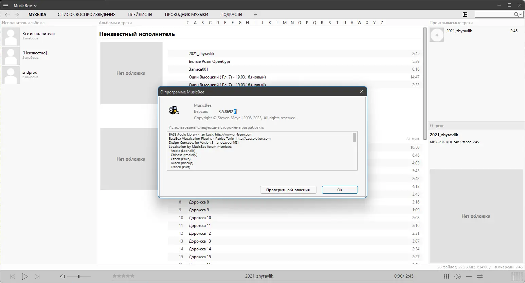
Task: Open the hamburger menu in the title bar
Action: (5, 5)
